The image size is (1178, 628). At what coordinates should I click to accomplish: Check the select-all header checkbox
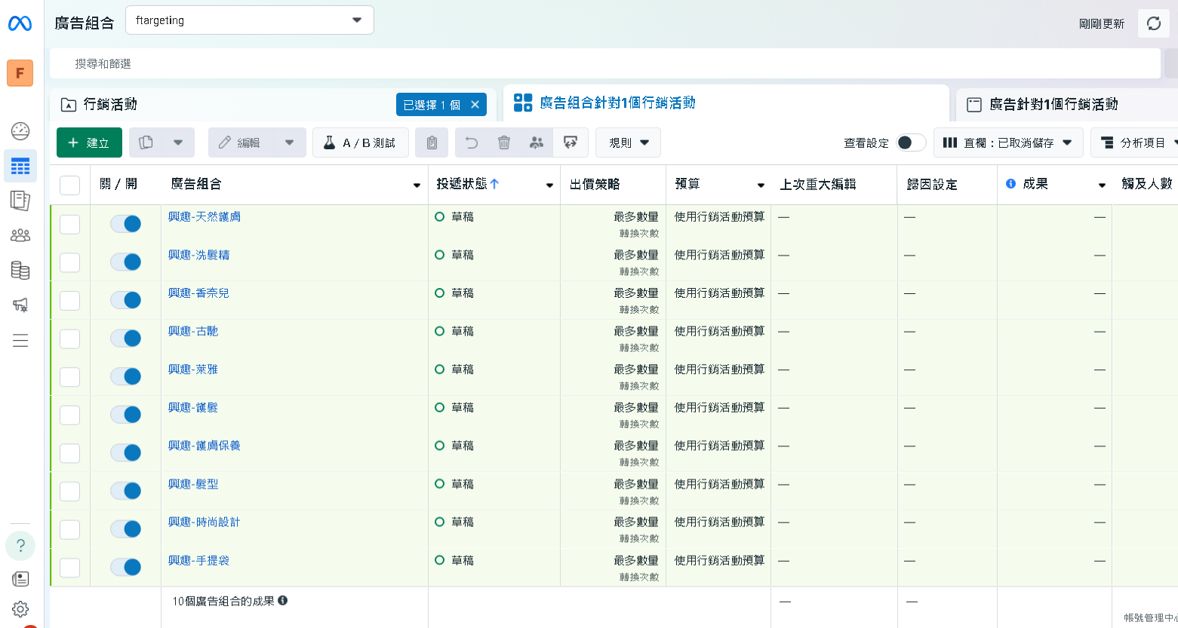coord(69,185)
